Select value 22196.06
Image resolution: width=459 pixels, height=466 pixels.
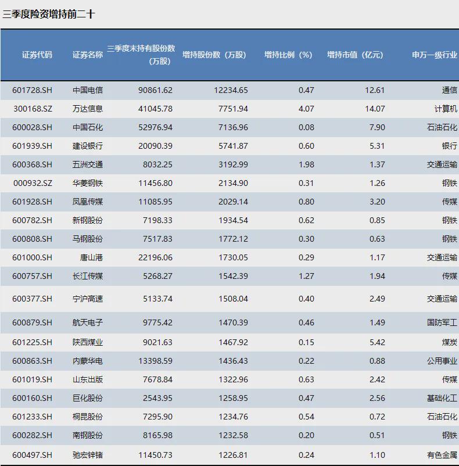pyautogui.click(x=155, y=257)
